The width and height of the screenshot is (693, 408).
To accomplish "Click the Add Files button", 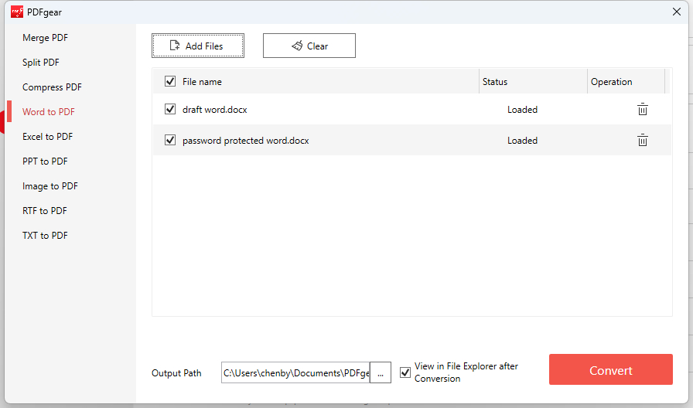I will [x=198, y=46].
